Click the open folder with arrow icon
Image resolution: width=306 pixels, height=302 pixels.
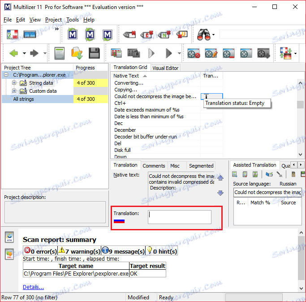(x=77, y=53)
